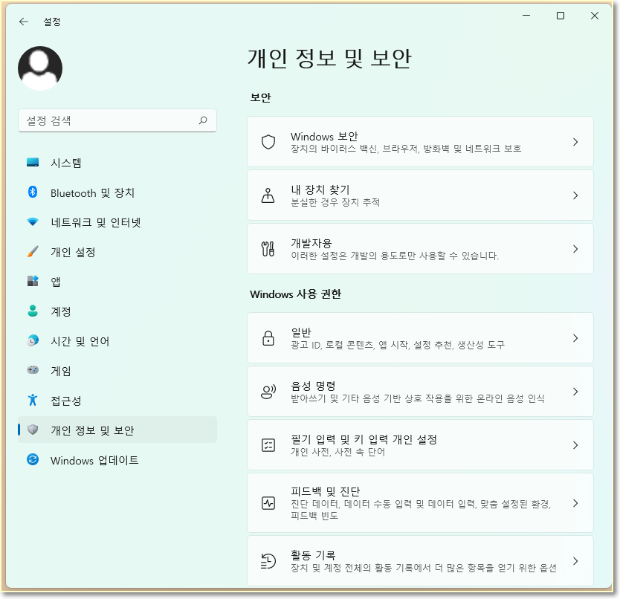Click the pulse chart icon for 피드백 및 진단
620x599 pixels.
pos(268,503)
